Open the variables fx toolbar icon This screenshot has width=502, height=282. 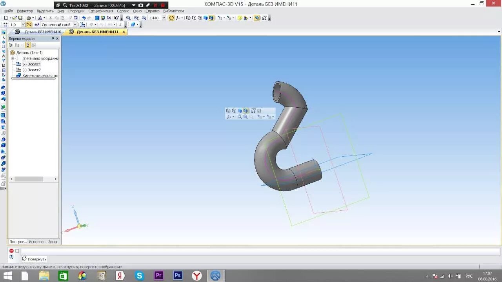pyautogui.click(x=109, y=18)
